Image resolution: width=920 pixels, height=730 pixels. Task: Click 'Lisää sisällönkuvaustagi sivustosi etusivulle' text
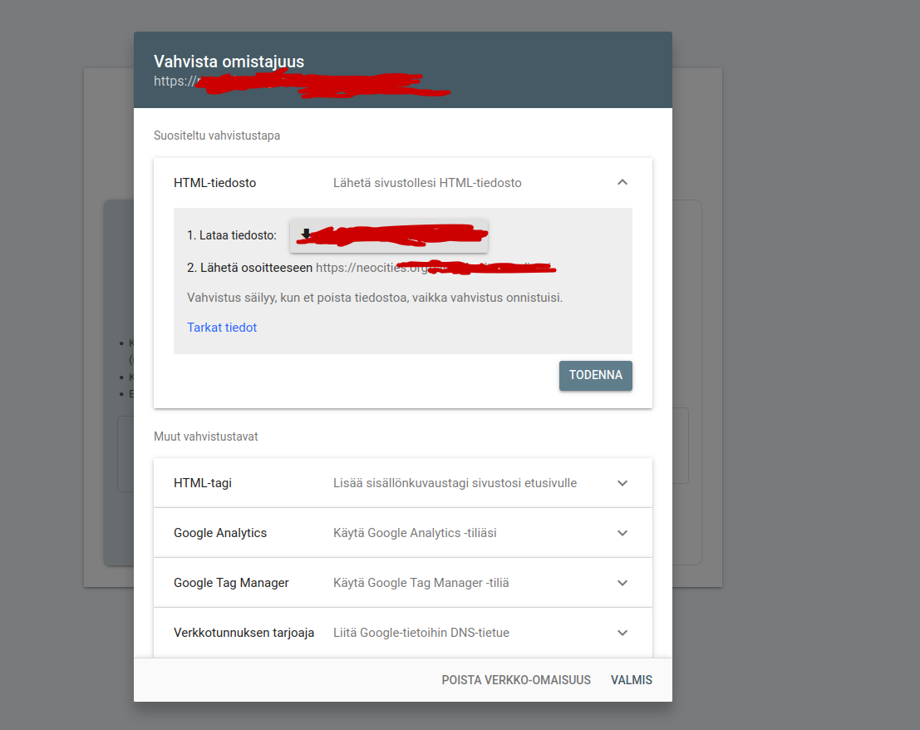(x=455, y=483)
